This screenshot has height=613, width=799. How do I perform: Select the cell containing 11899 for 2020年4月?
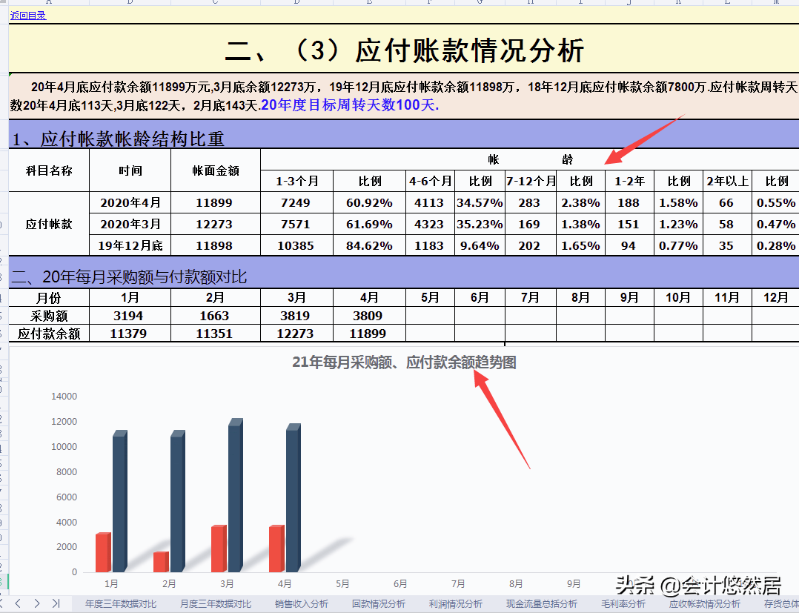tap(213, 202)
